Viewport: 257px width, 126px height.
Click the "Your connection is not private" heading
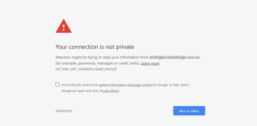[95, 47]
